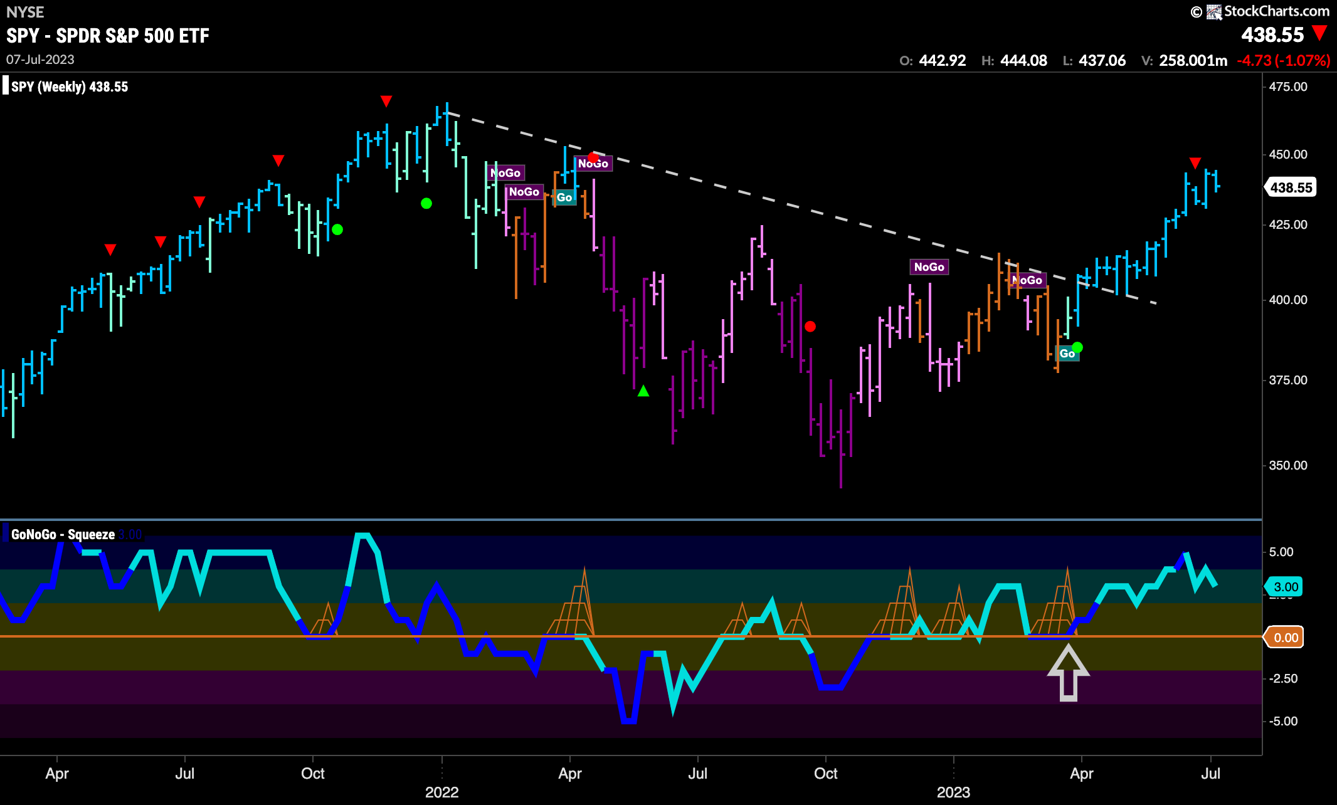Click the 5.00 oscillator axis label
The height and width of the screenshot is (805, 1337).
pos(1281,552)
